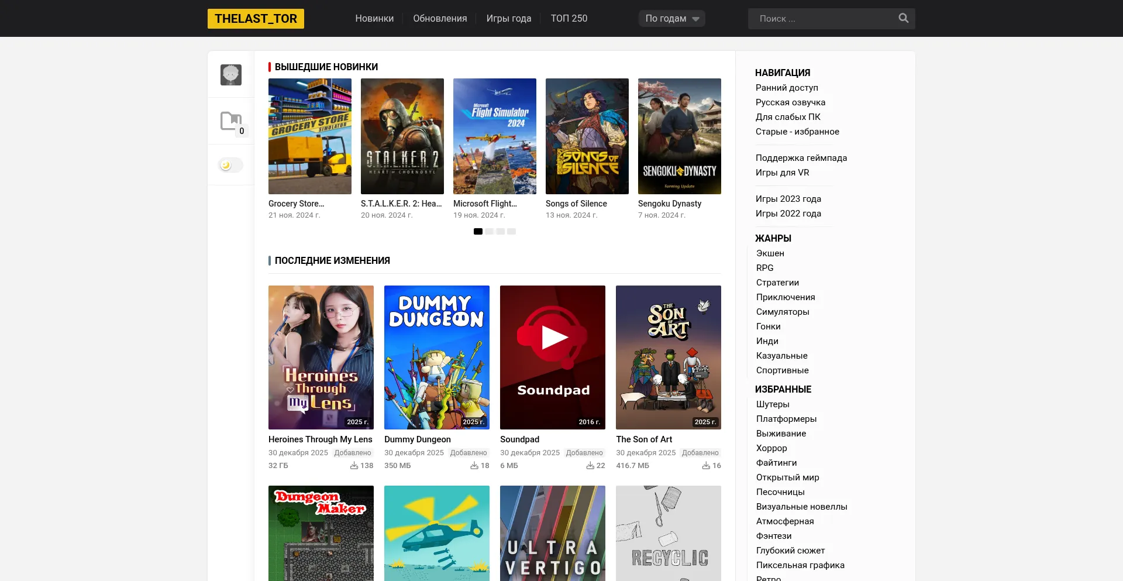
Task: Open the Microsoft Flight Simulator 2024 cover
Action: coord(495,136)
